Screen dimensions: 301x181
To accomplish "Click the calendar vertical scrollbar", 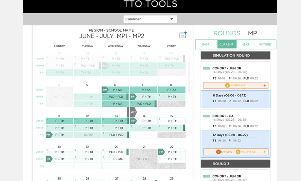I will click(x=189, y=78).
